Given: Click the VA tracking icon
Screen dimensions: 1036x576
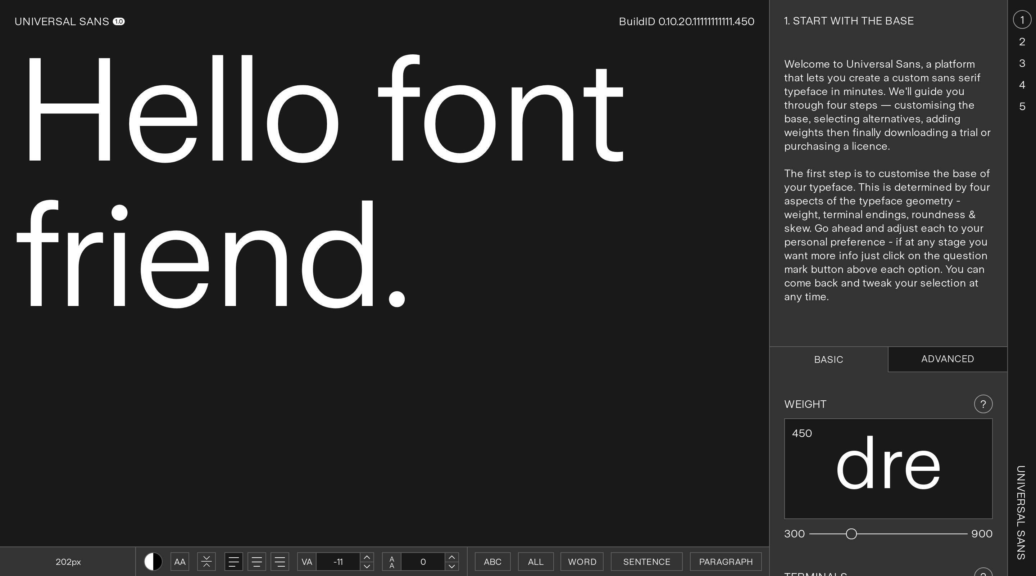Looking at the screenshot, I should pos(307,562).
